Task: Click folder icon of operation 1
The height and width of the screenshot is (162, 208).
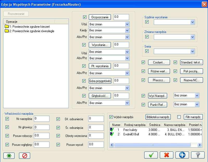Action: click(x=7, y=26)
